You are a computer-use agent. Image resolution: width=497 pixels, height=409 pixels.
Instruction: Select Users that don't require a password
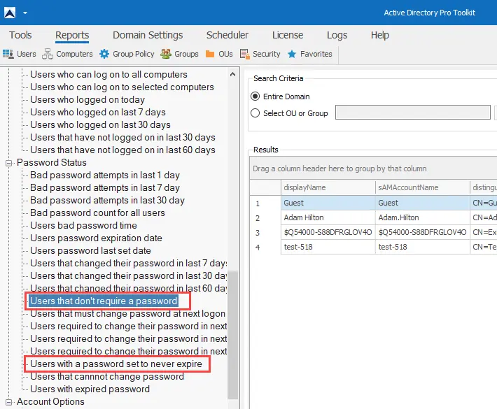pos(104,301)
